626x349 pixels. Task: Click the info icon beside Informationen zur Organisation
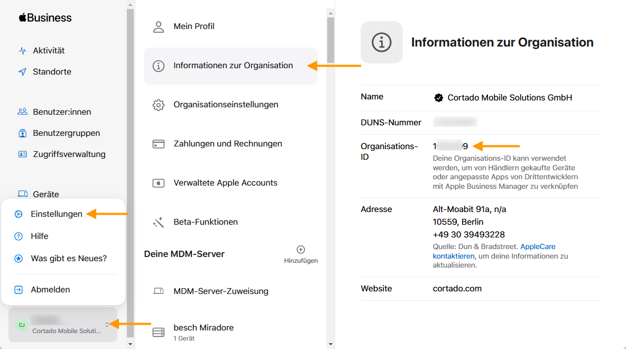[x=159, y=66]
